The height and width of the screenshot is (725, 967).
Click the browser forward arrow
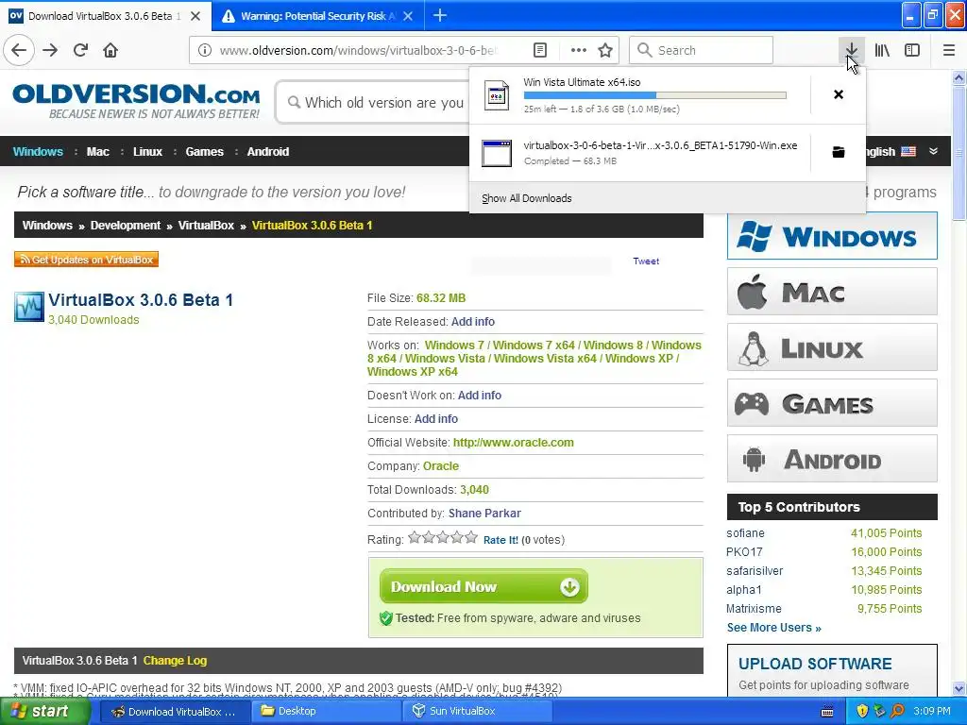[50, 50]
